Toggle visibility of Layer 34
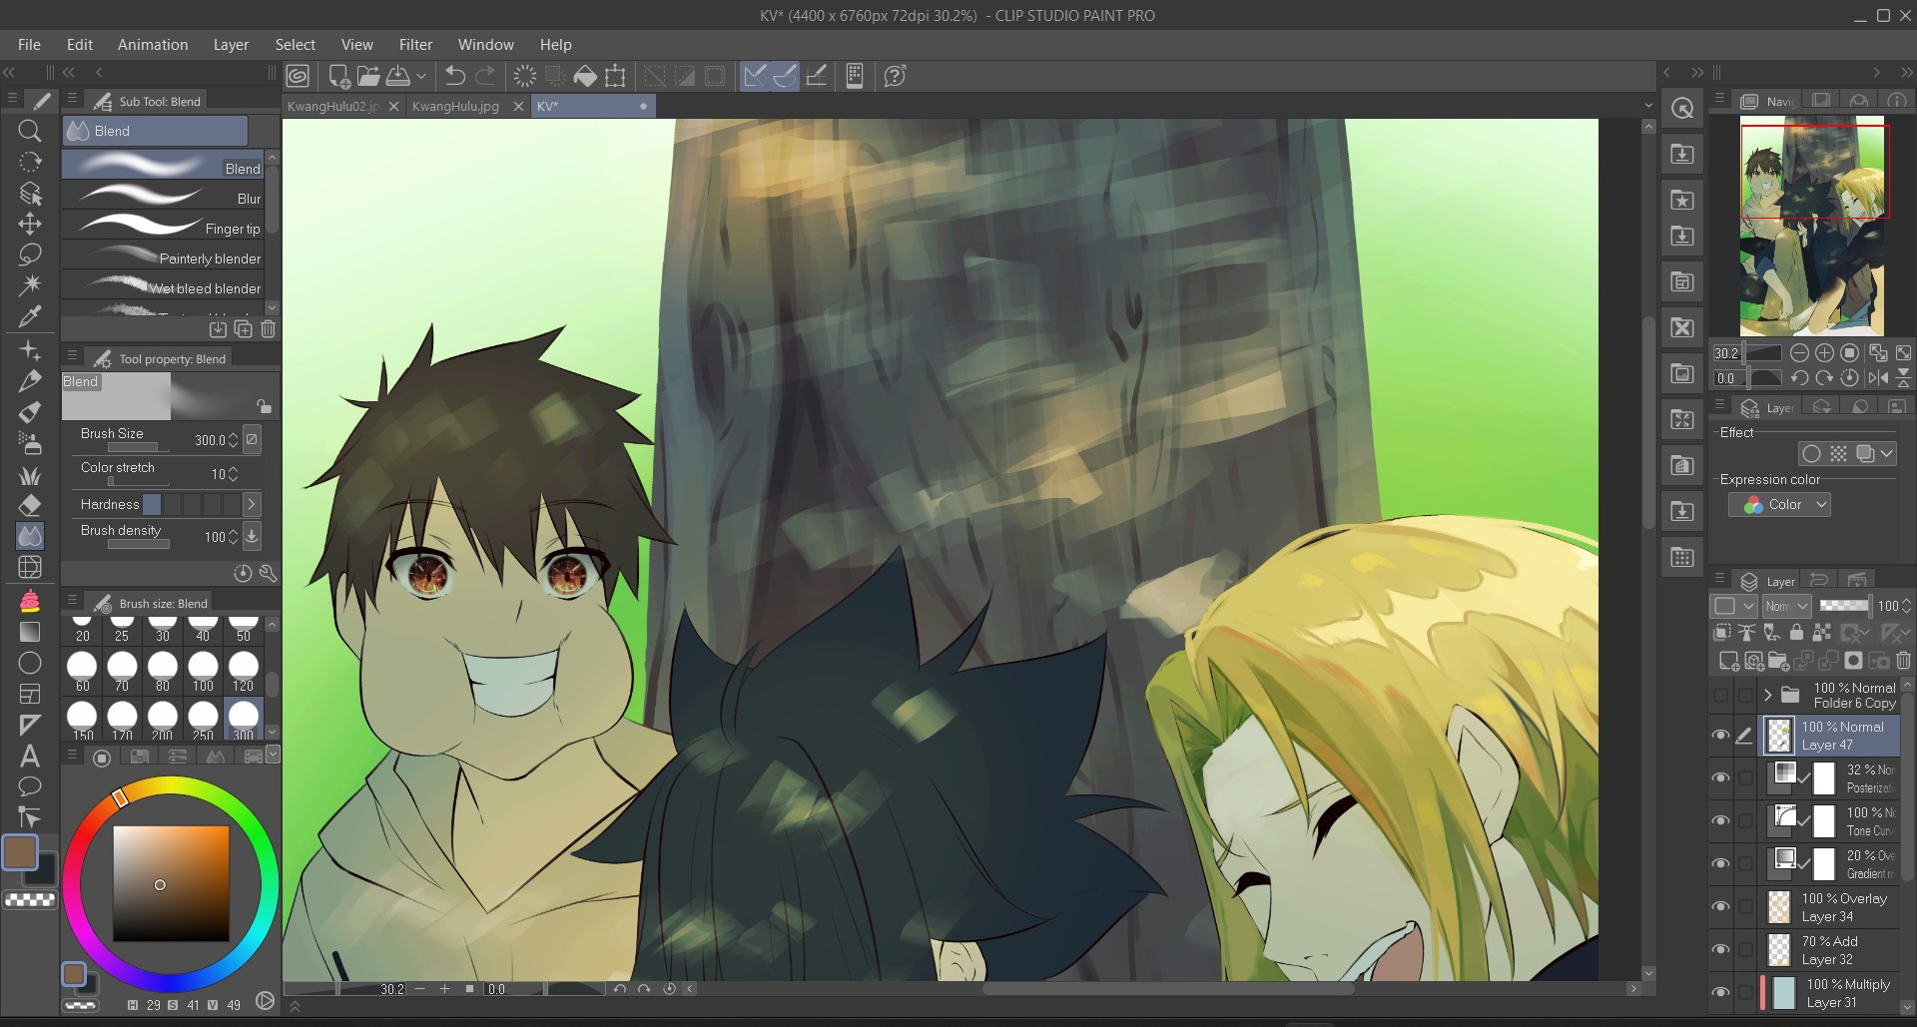 tap(1720, 906)
